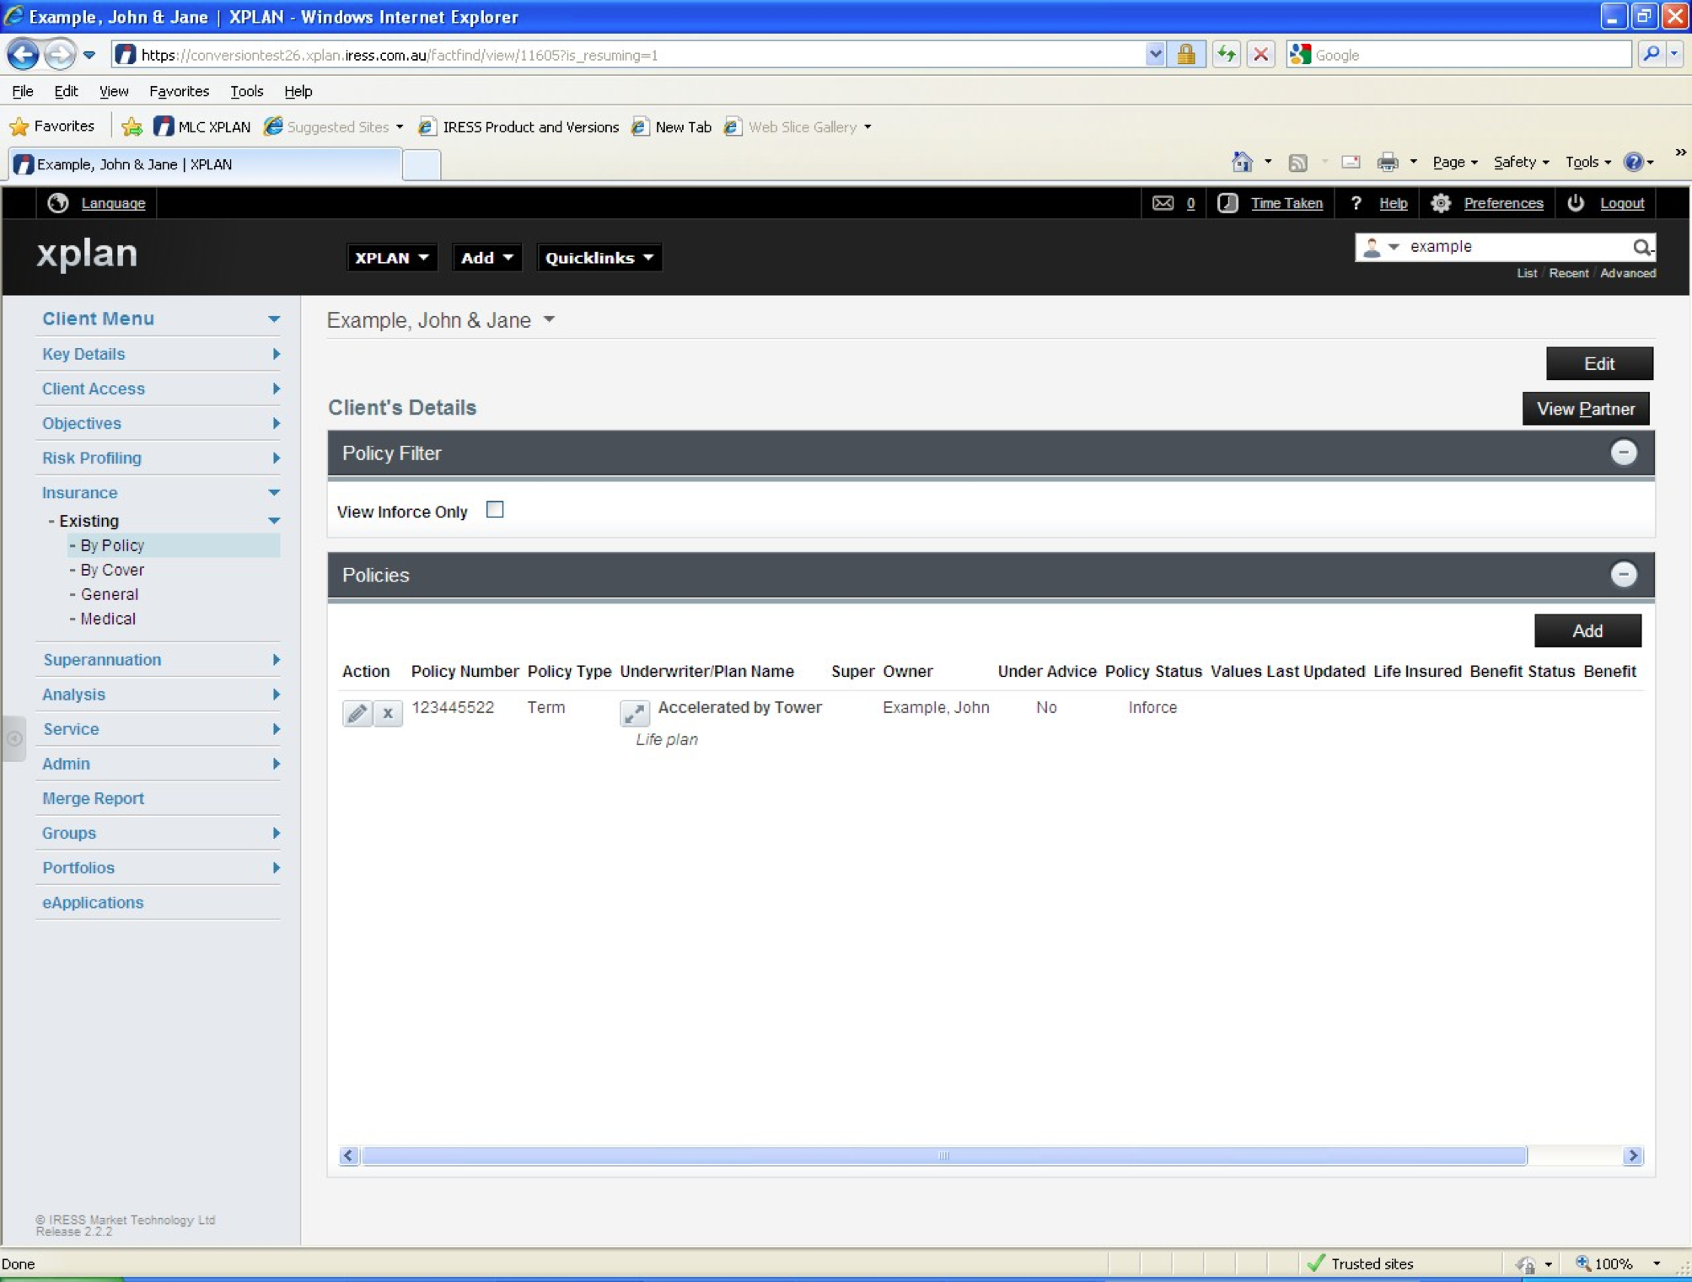Click the expand arrows icon beside Accelerated by Tower

click(634, 712)
